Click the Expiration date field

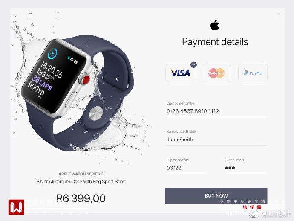point(187,168)
